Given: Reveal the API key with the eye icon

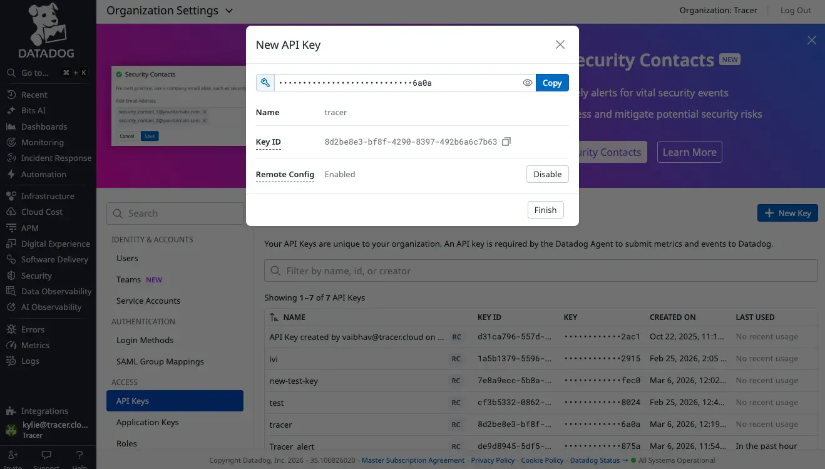Looking at the screenshot, I should point(527,82).
